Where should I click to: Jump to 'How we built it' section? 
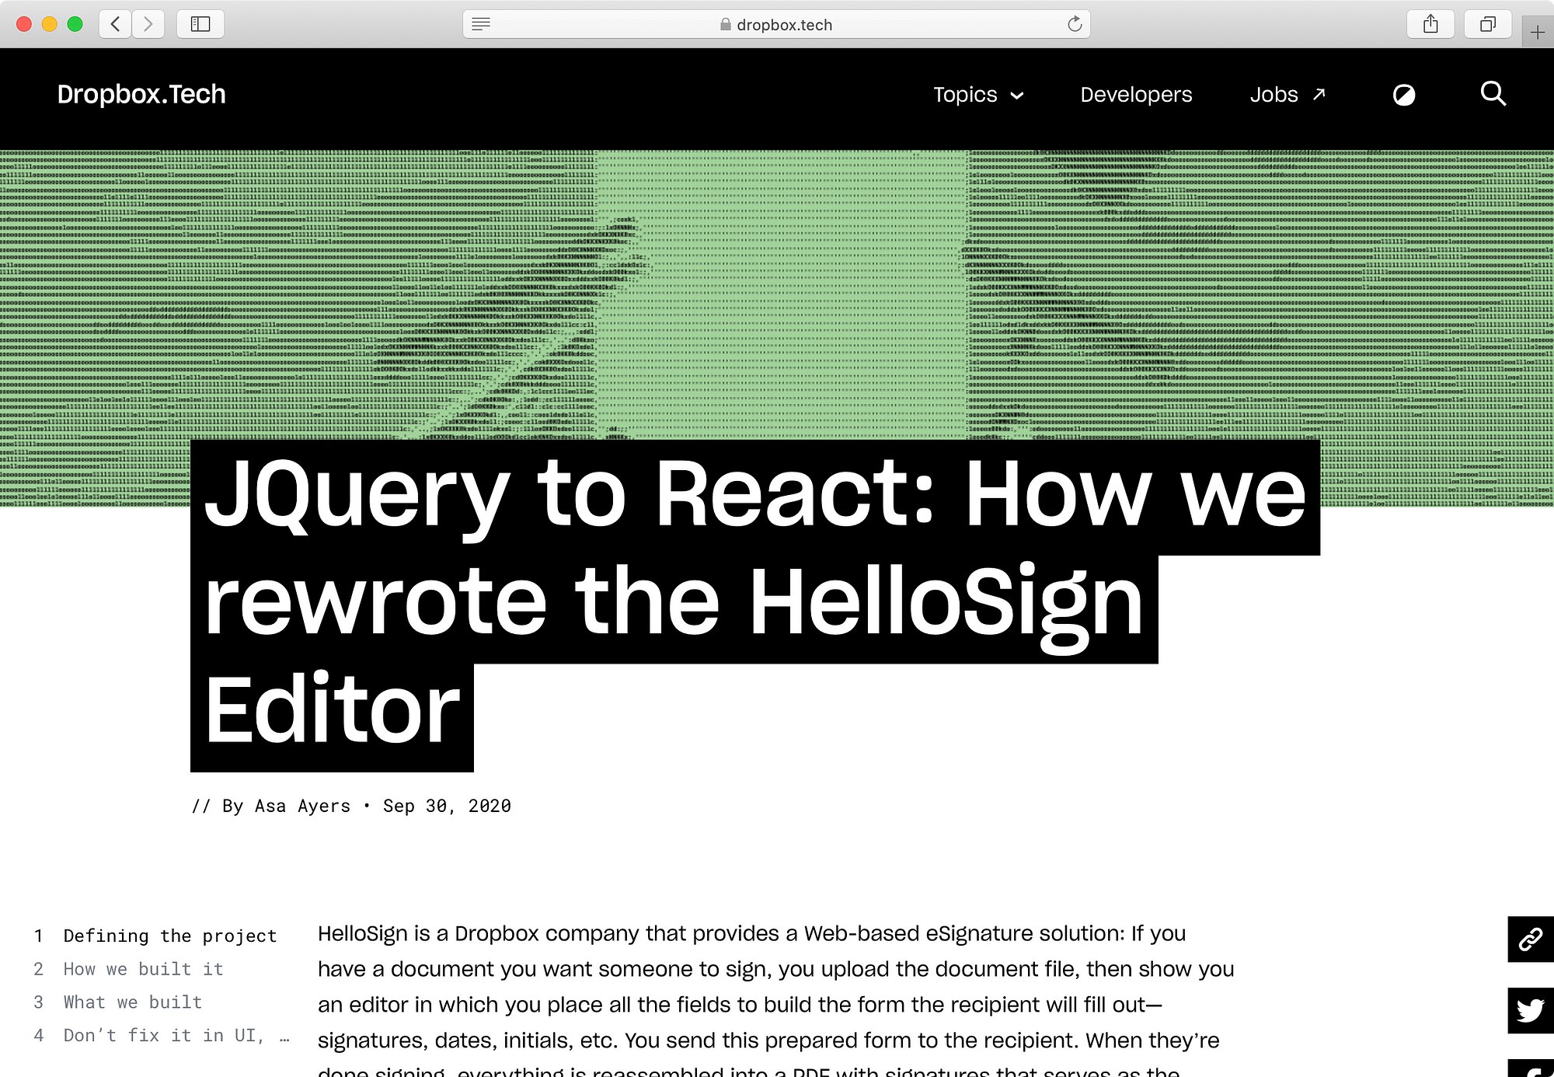point(143,969)
